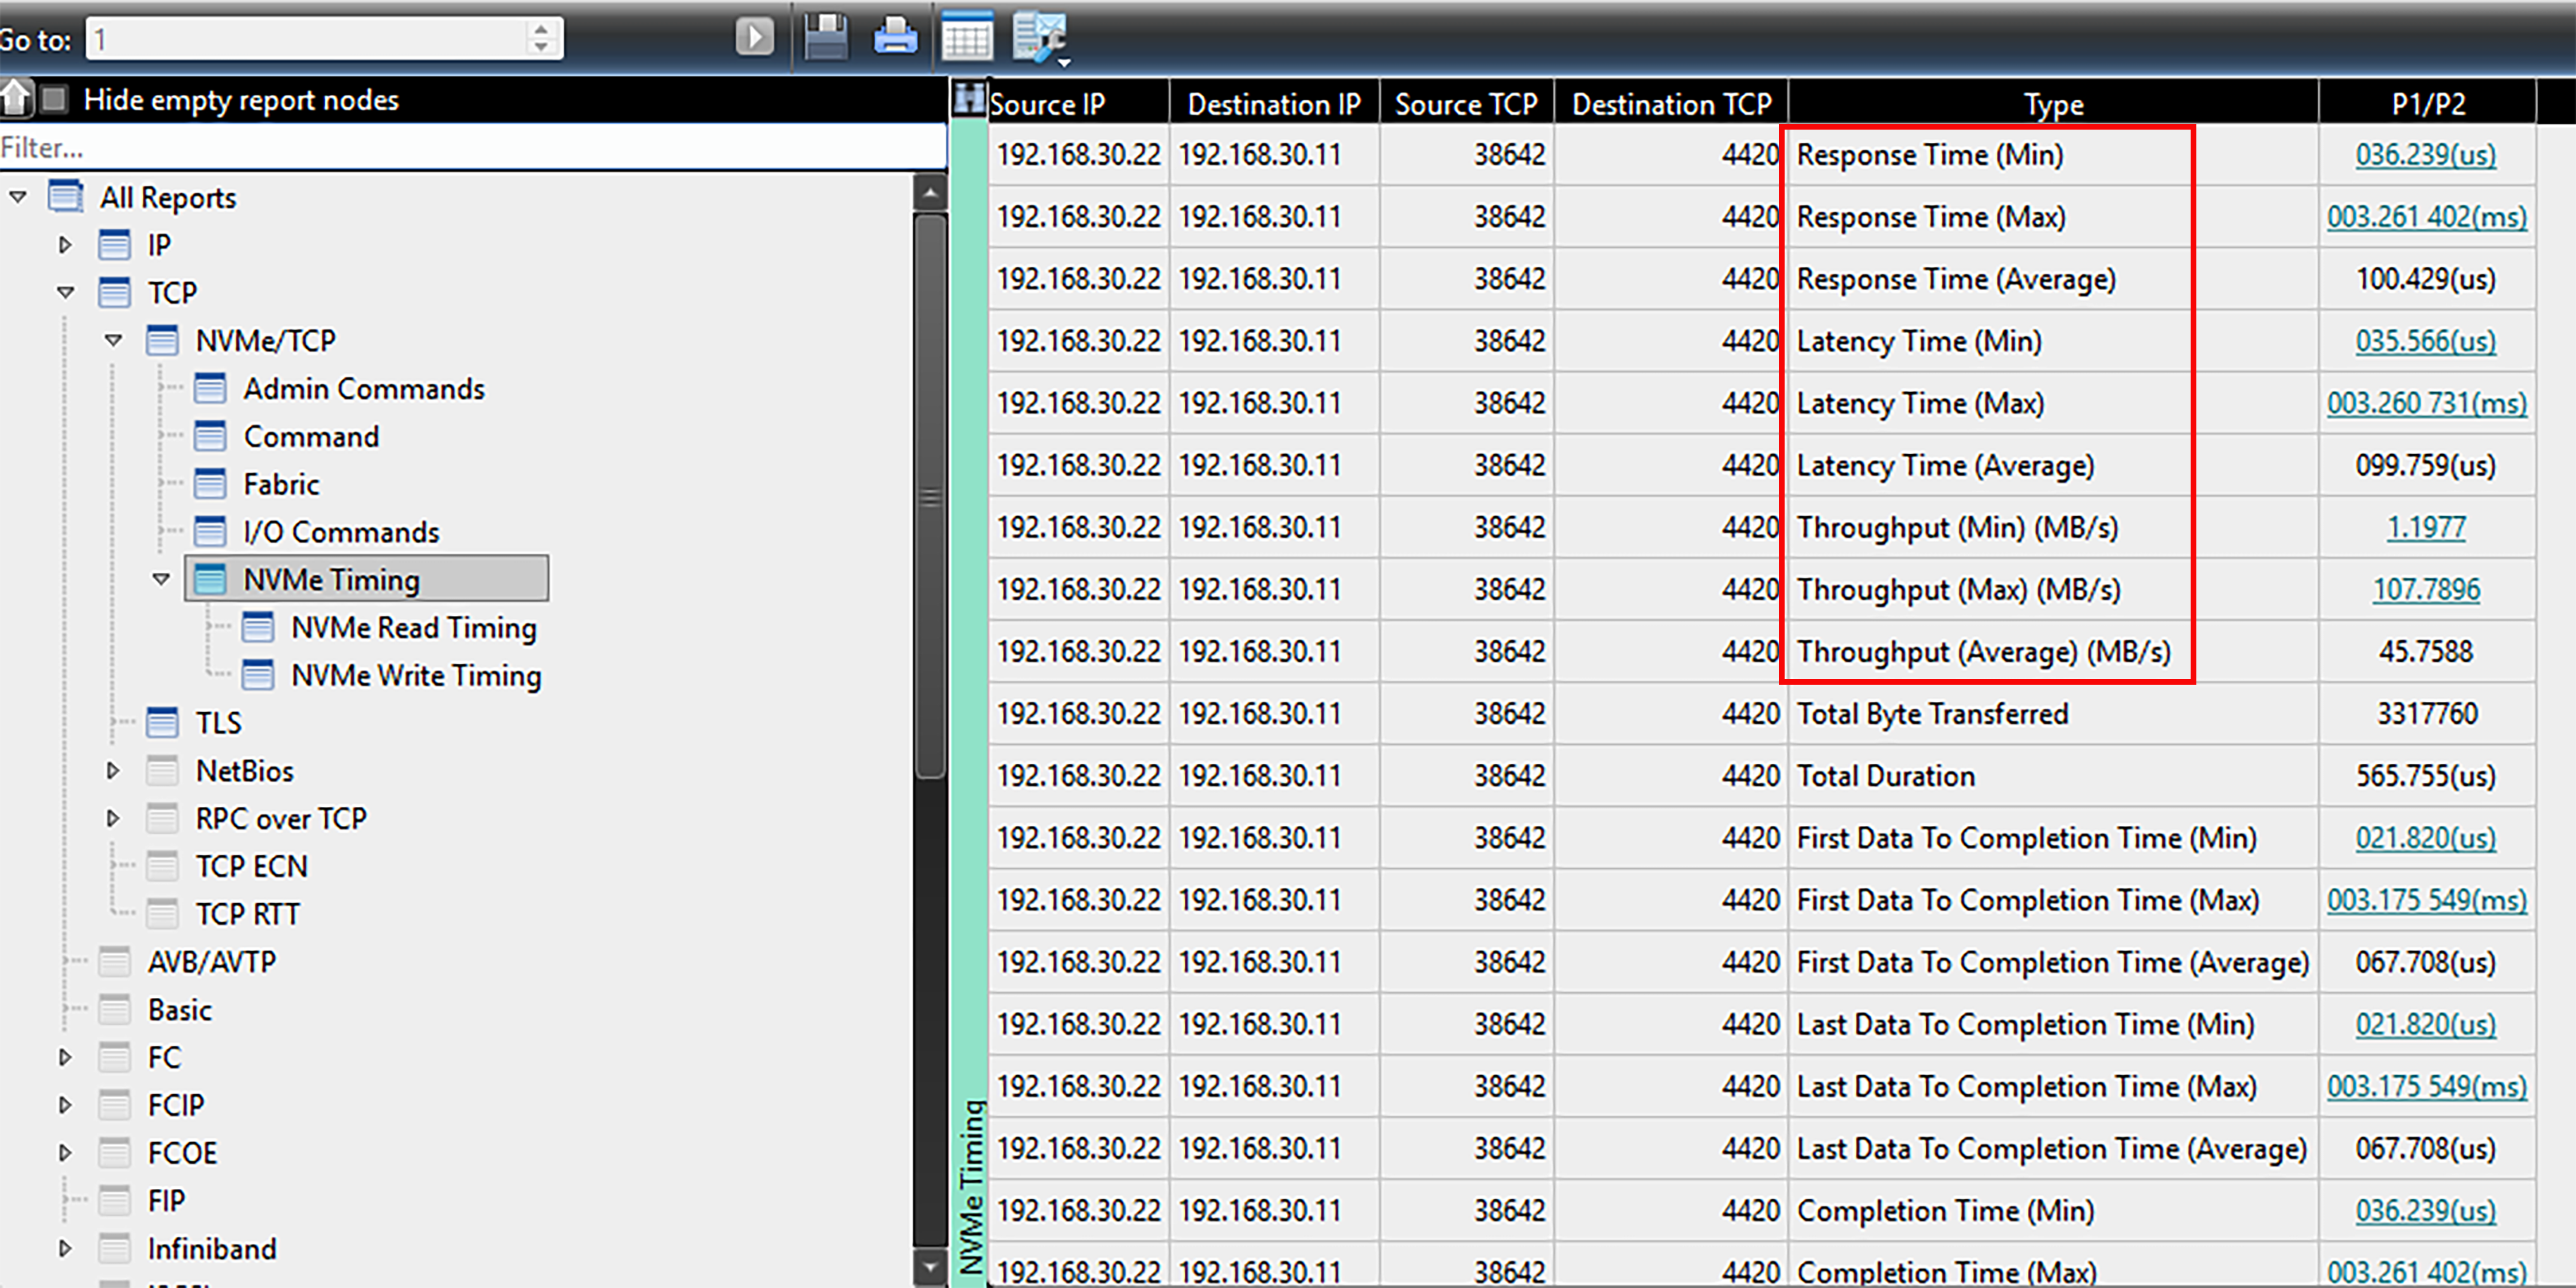Viewport: 2576px width, 1288px height.
Task: Click the Go play arrow button
Action: coord(754,37)
